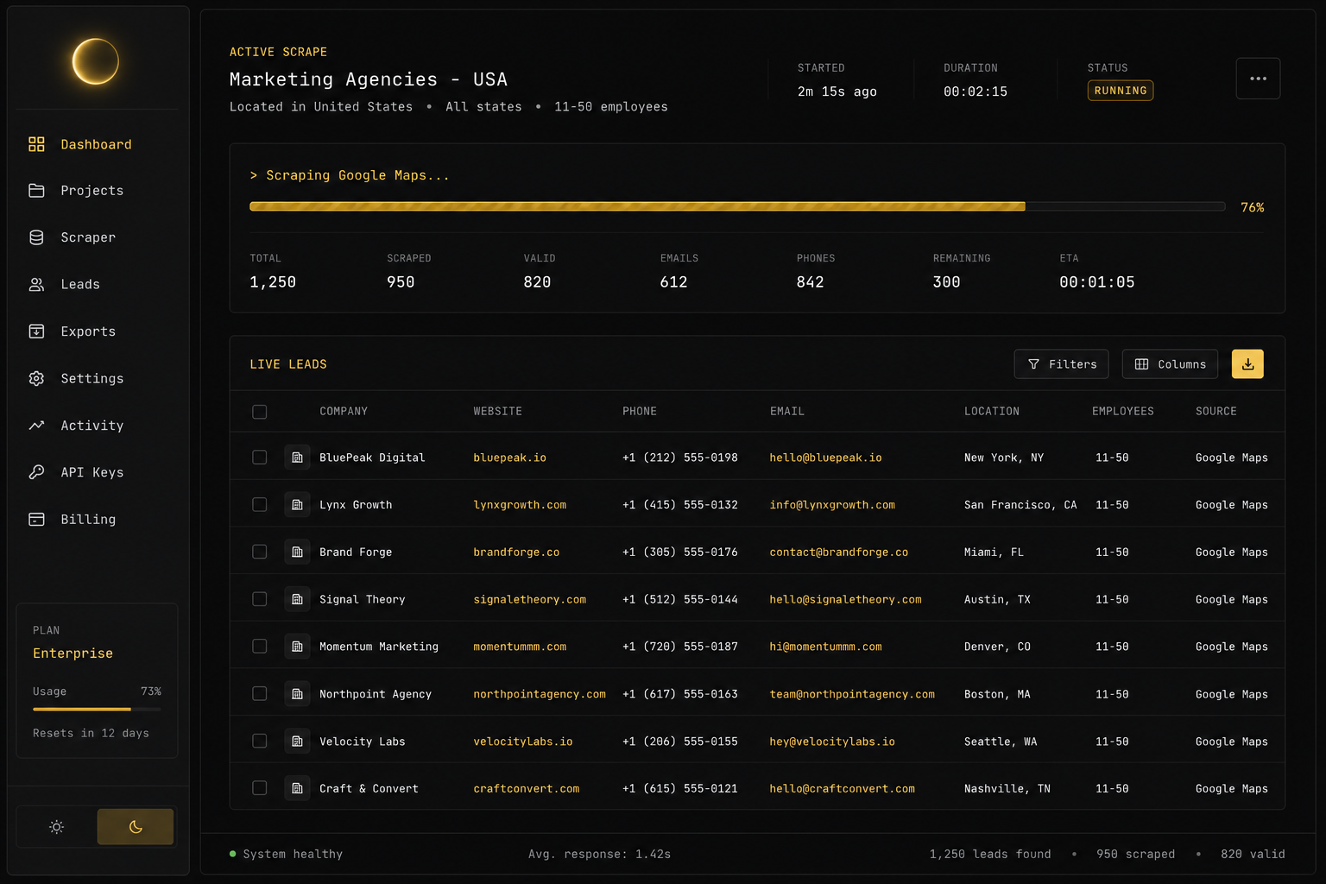Click the scraping progress bar

coord(737,206)
